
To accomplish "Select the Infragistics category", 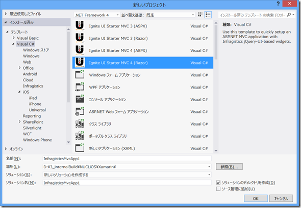I will click(33, 86).
